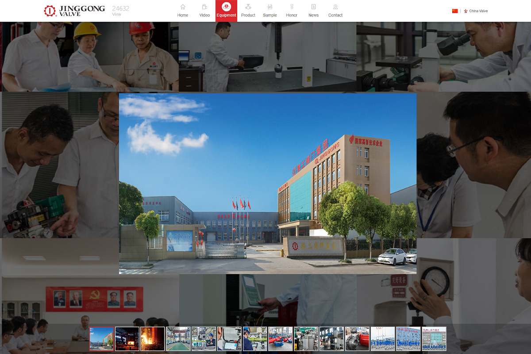Select thumbnail of worker holding tablet
This screenshot has height=354, width=531.
(229, 339)
